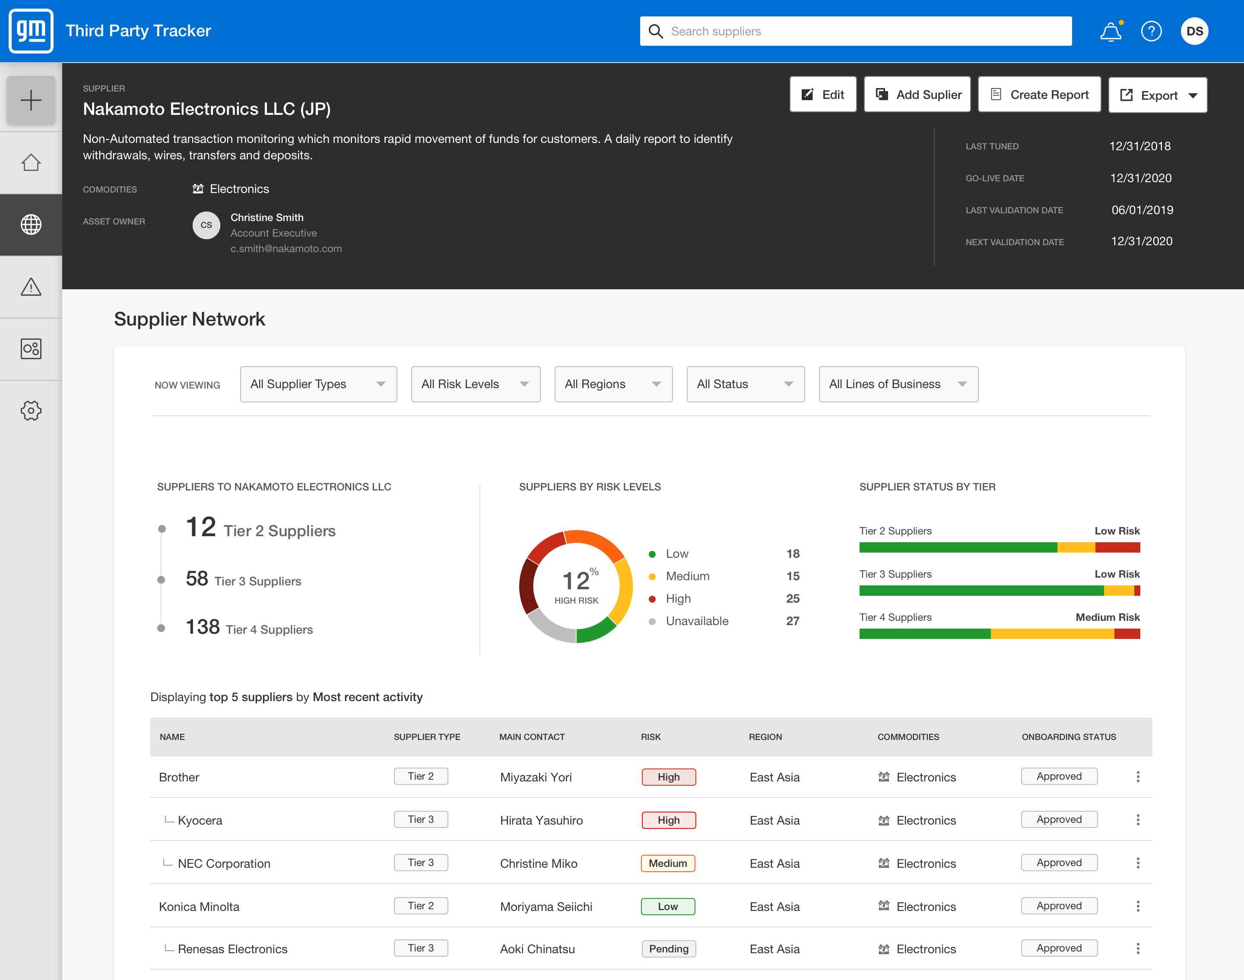Open row menu for Renesas Electronics
The width and height of the screenshot is (1244, 980).
[x=1137, y=948]
